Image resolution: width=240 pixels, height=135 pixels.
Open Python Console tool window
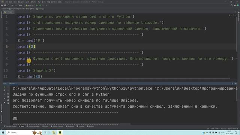pyautogui.click(x=57, y=126)
